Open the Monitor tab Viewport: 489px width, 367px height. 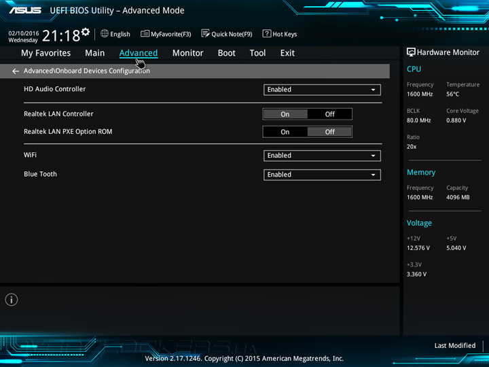187,53
